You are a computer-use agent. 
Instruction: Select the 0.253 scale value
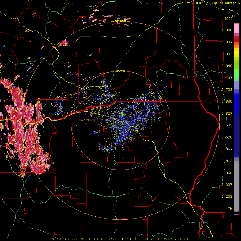227,197
